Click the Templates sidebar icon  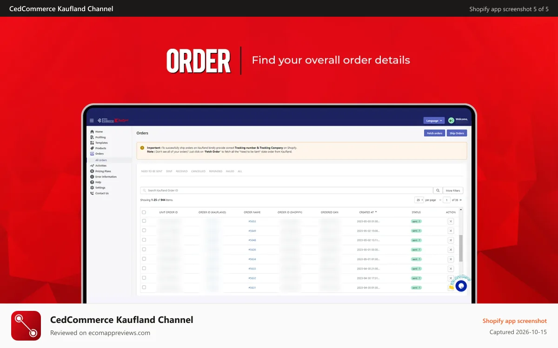(92, 143)
